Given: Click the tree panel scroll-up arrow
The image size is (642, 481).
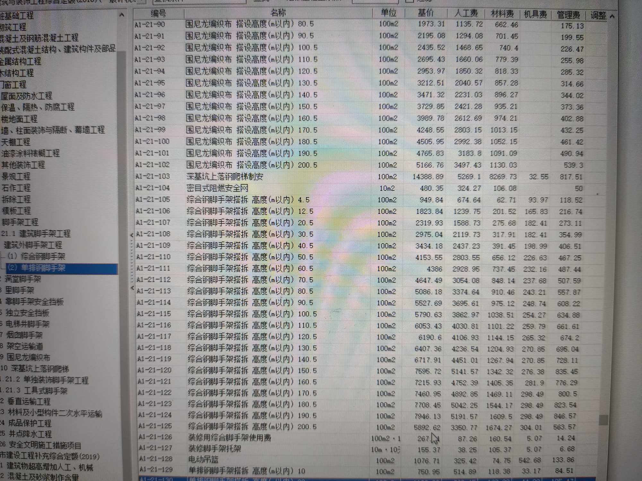Looking at the screenshot, I should pyautogui.click(x=122, y=15).
